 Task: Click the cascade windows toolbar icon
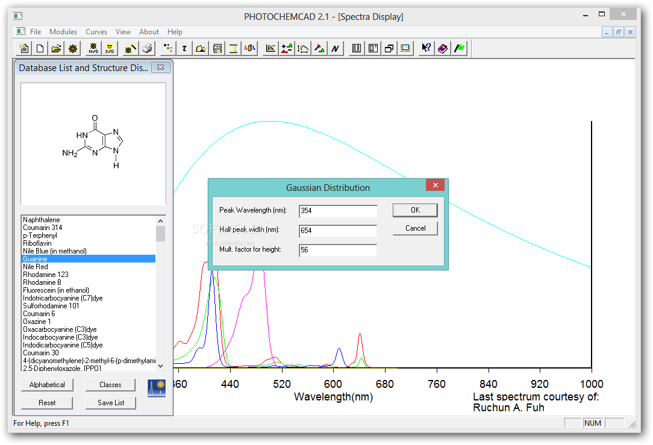[x=389, y=49]
